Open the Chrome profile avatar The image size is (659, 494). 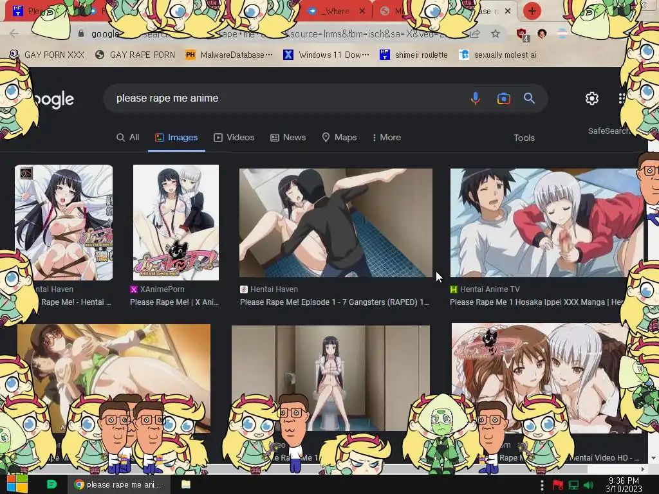(x=542, y=33)
